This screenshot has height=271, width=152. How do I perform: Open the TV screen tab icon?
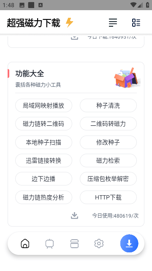(x=50, y=243)
